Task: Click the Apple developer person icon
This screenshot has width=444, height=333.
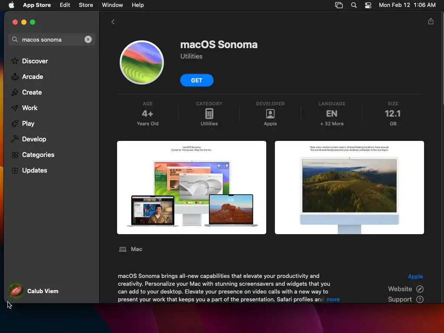Action: [271, 114]
